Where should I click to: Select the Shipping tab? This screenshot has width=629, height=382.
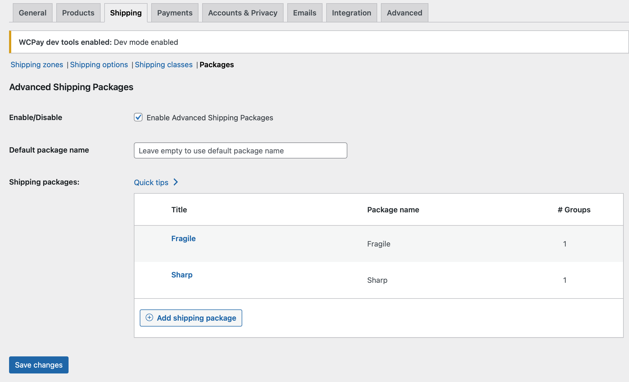tap(126, 13)
